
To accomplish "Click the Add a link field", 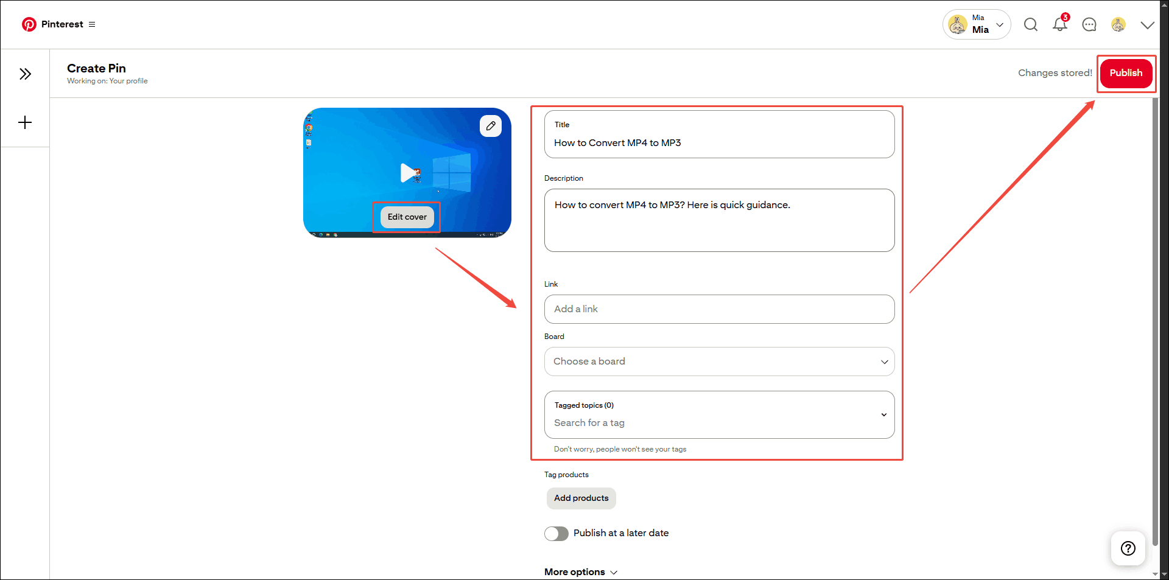I will pyautogui.click(x=720, y=309).
